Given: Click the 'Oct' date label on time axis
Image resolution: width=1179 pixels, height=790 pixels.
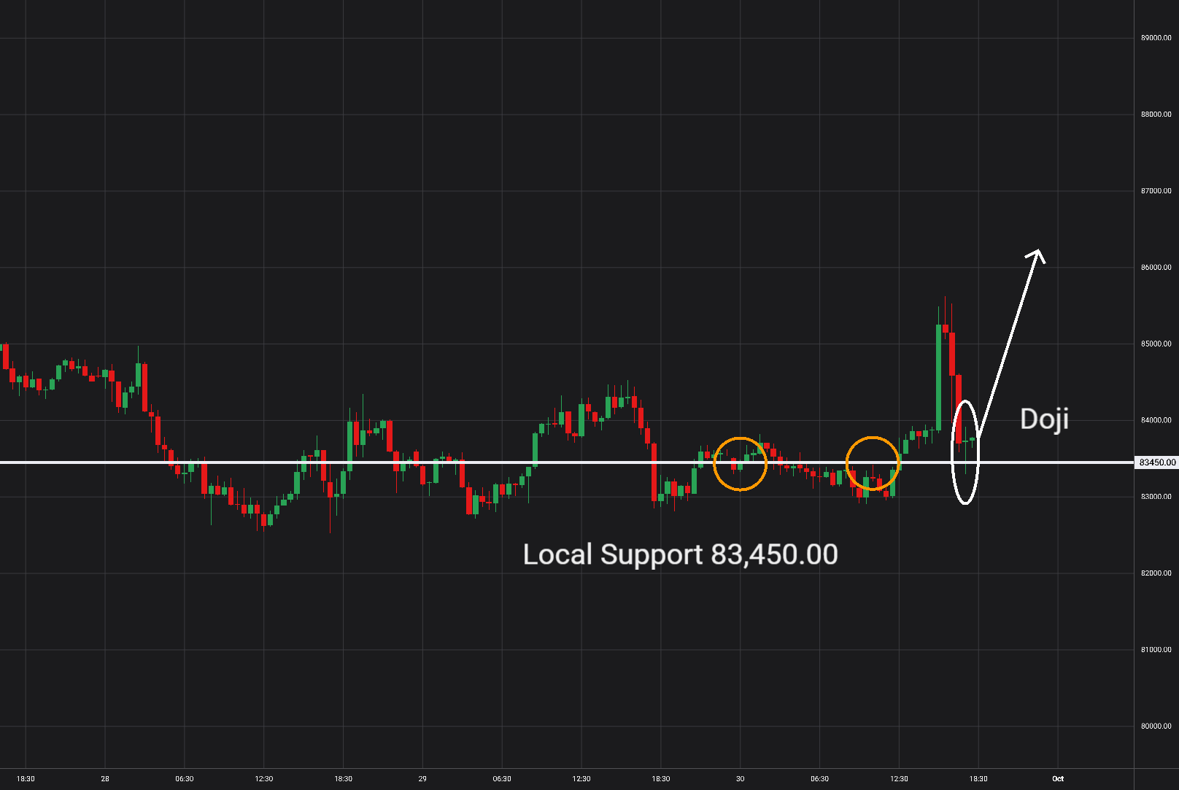Looking at the screenshot, I should pos(1058,778).
